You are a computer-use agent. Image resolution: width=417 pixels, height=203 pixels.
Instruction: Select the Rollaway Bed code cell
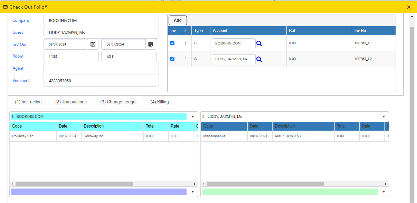[33, 136]
